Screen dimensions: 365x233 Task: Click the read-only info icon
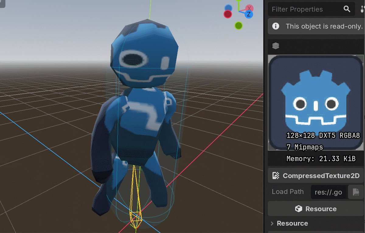[276, 26]
